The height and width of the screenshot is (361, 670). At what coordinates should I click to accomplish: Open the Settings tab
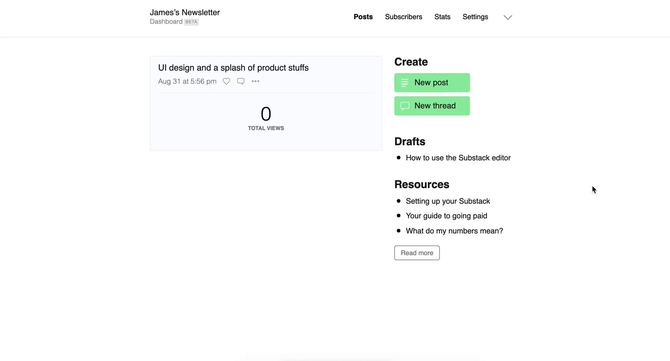(x=475, y=17)
